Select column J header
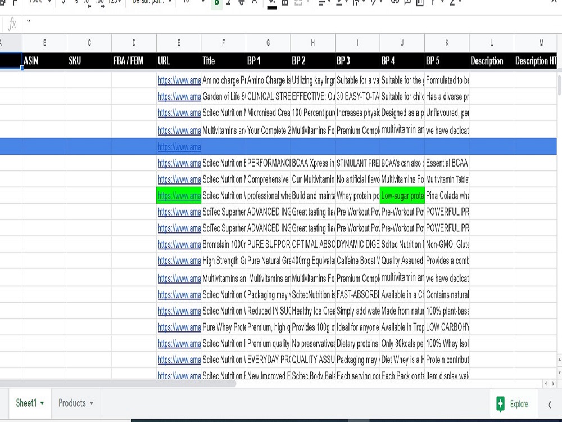Screen dimensions: 562x422 [x=402, y=43]
